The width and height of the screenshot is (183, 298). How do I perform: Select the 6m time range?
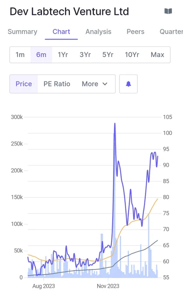[x=41, y=55]
